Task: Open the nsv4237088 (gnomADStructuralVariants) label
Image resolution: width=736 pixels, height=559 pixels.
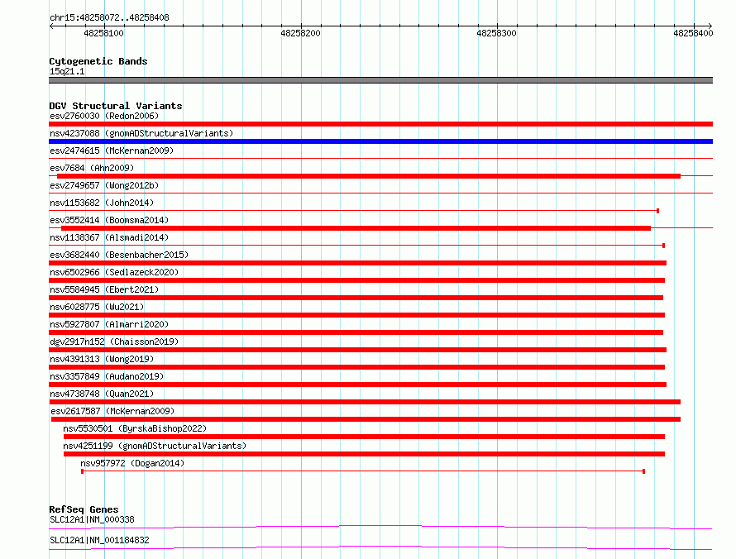Action: pyautogui.click(x=141, y=133)
